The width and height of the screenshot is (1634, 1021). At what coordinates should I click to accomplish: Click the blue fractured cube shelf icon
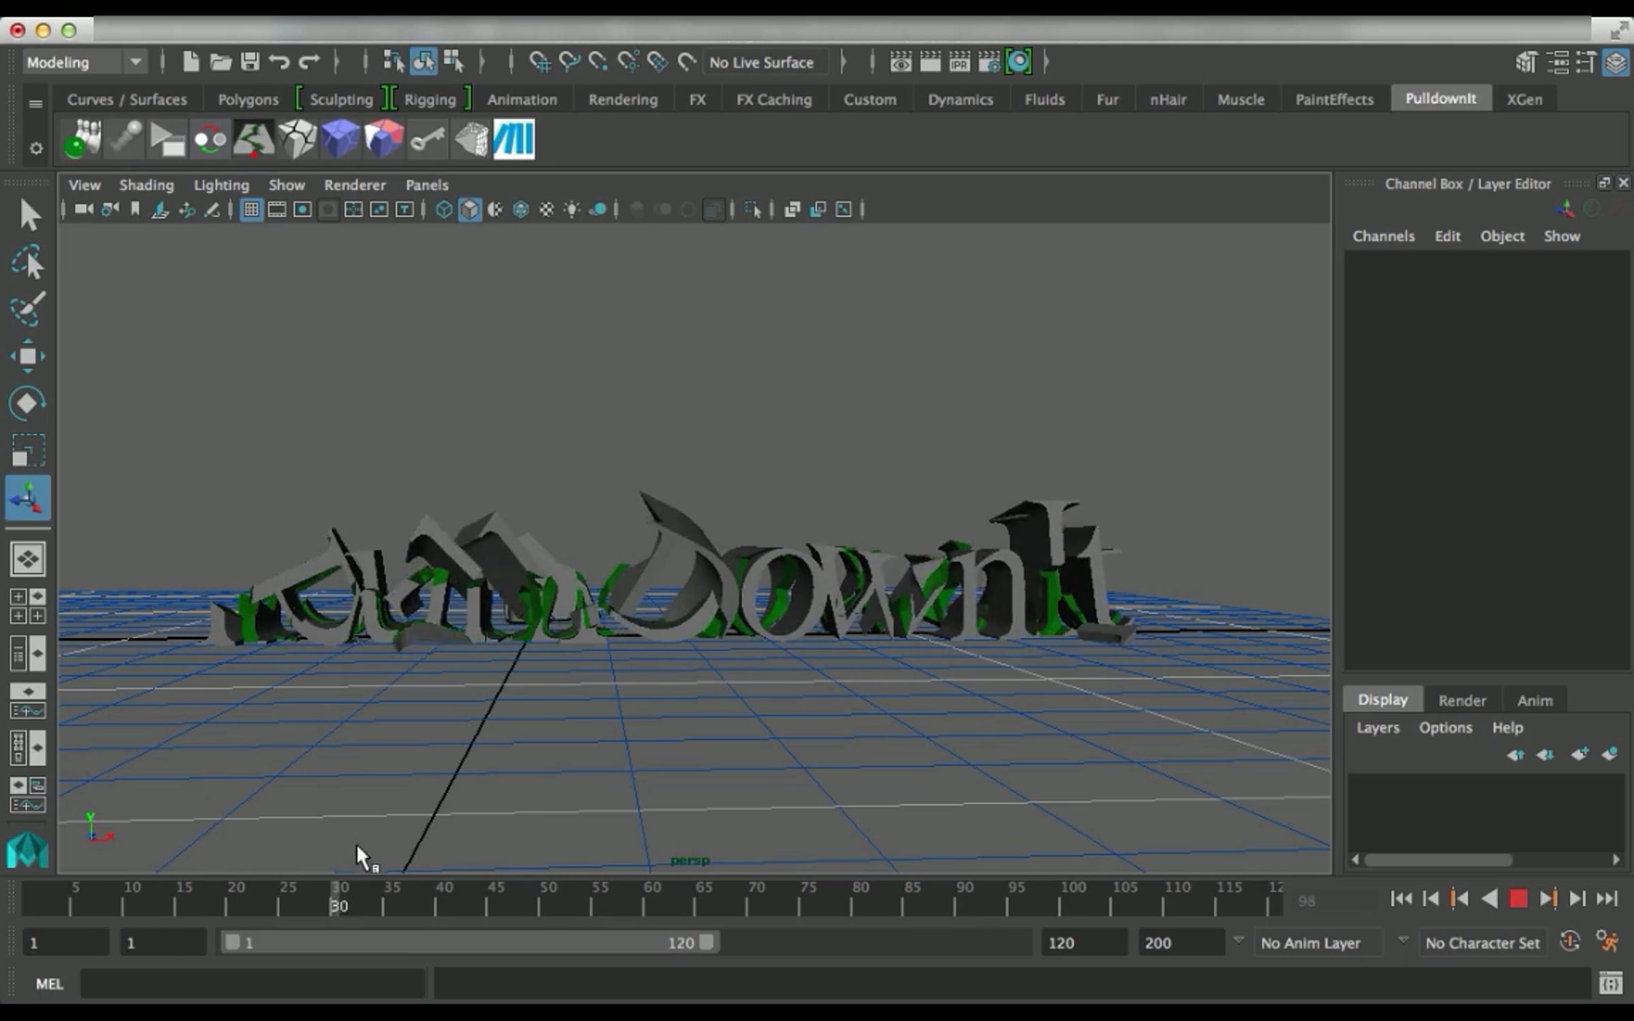[340, 139]
